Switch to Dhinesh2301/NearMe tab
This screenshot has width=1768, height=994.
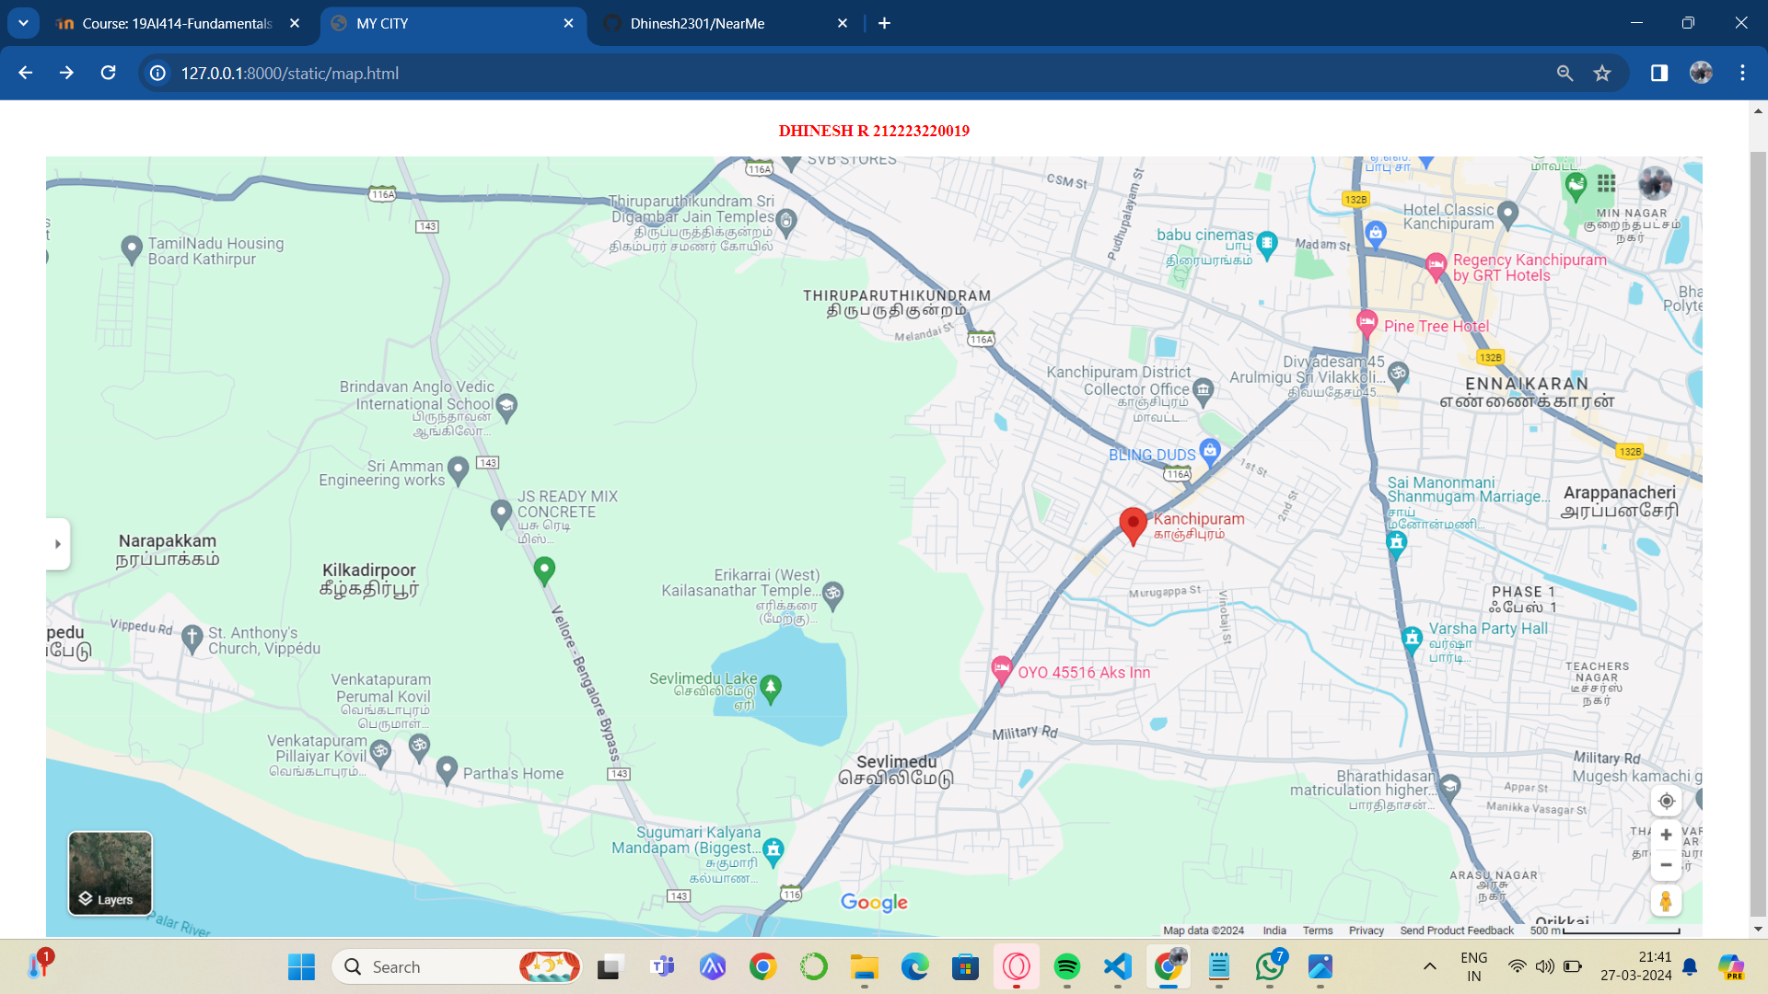point(697,23)
